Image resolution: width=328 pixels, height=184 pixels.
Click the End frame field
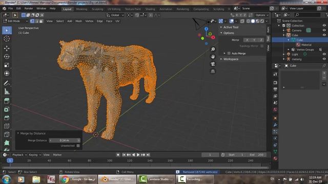click(x=257, y=155)
